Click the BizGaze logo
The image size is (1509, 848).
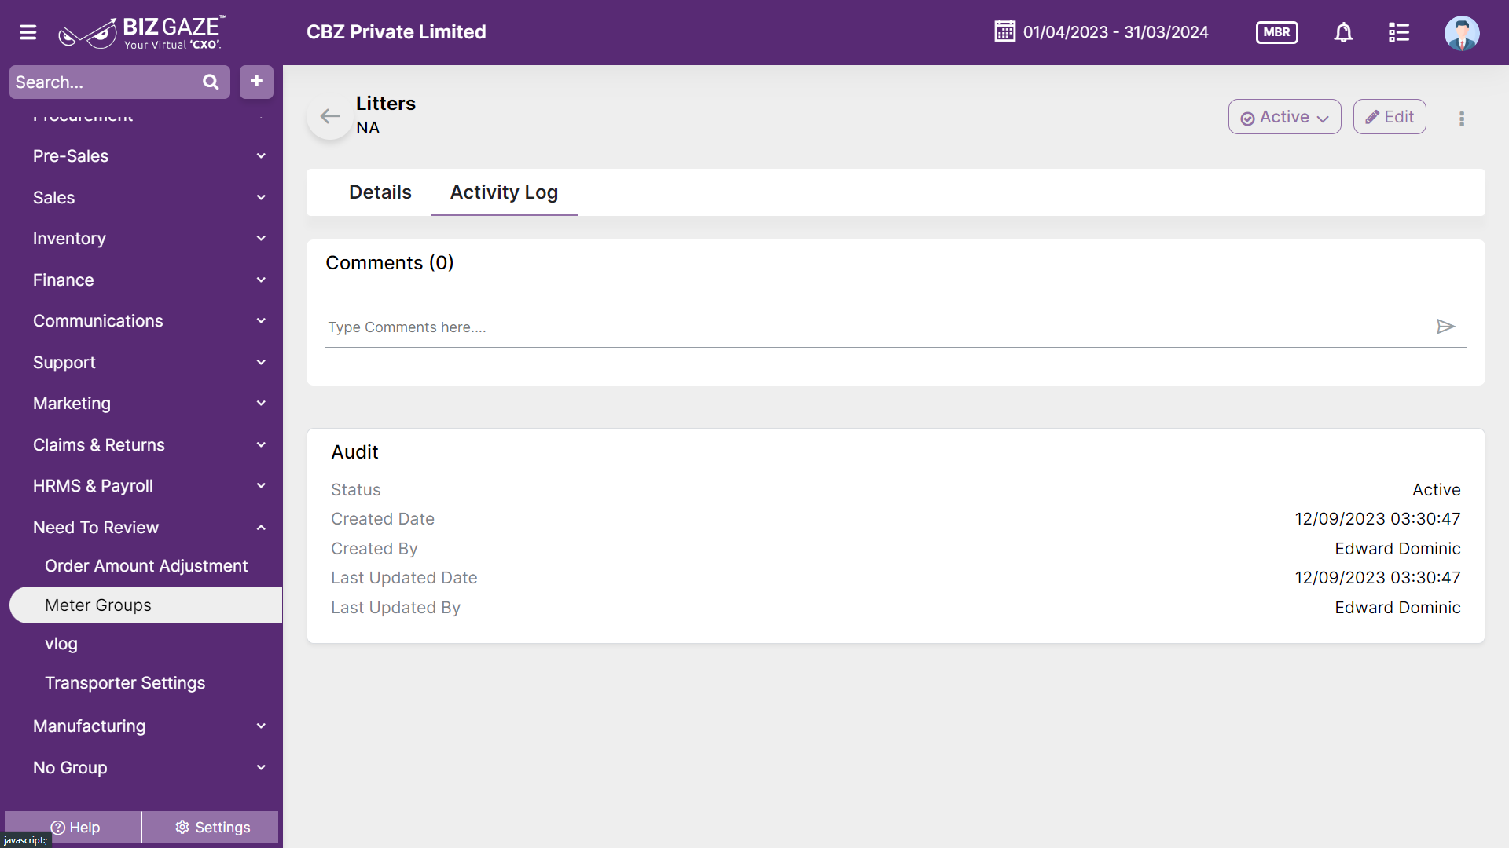click(x=142, y=32)
